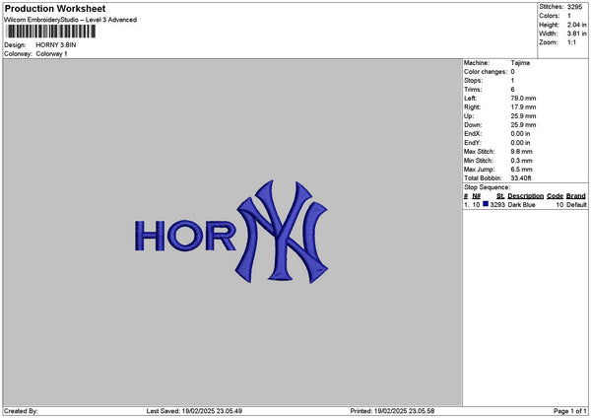Select the Stitches value 3295
This screenshot has height=418, width=591.
pyautogui.click(x=574, y=7)
